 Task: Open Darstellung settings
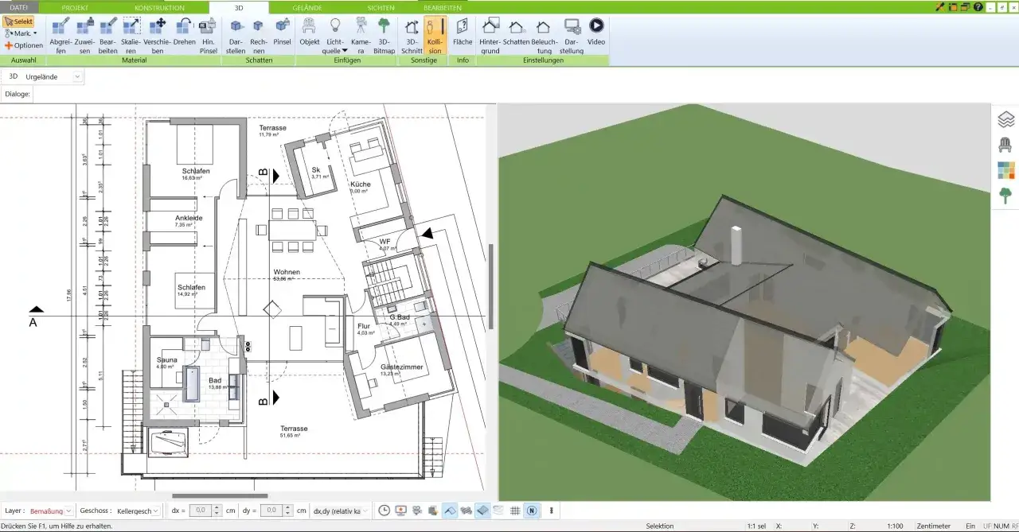(x=572, y=35)
